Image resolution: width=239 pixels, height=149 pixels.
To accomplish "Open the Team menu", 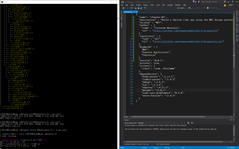I will pos(152,5).
